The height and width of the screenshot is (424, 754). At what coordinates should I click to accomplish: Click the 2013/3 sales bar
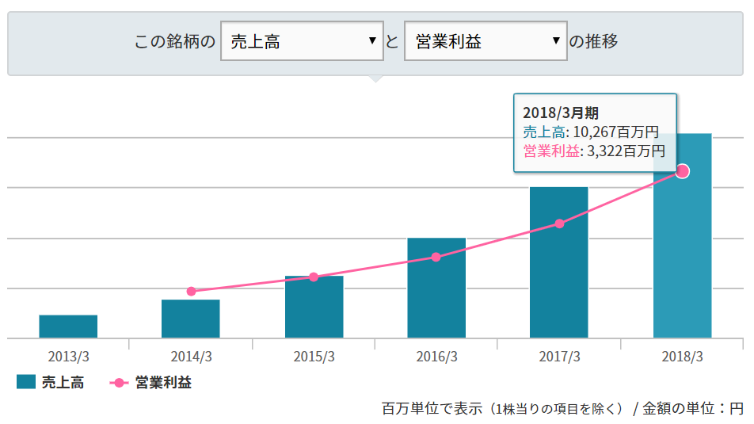coord(68,327)
